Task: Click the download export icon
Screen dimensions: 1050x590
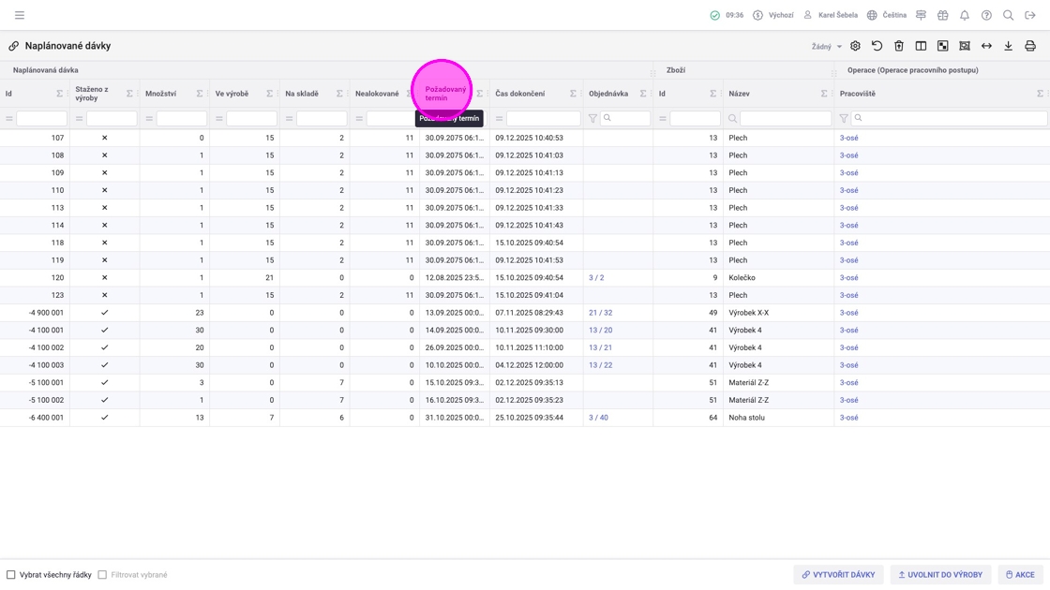Action: [x=1008, y=46]
